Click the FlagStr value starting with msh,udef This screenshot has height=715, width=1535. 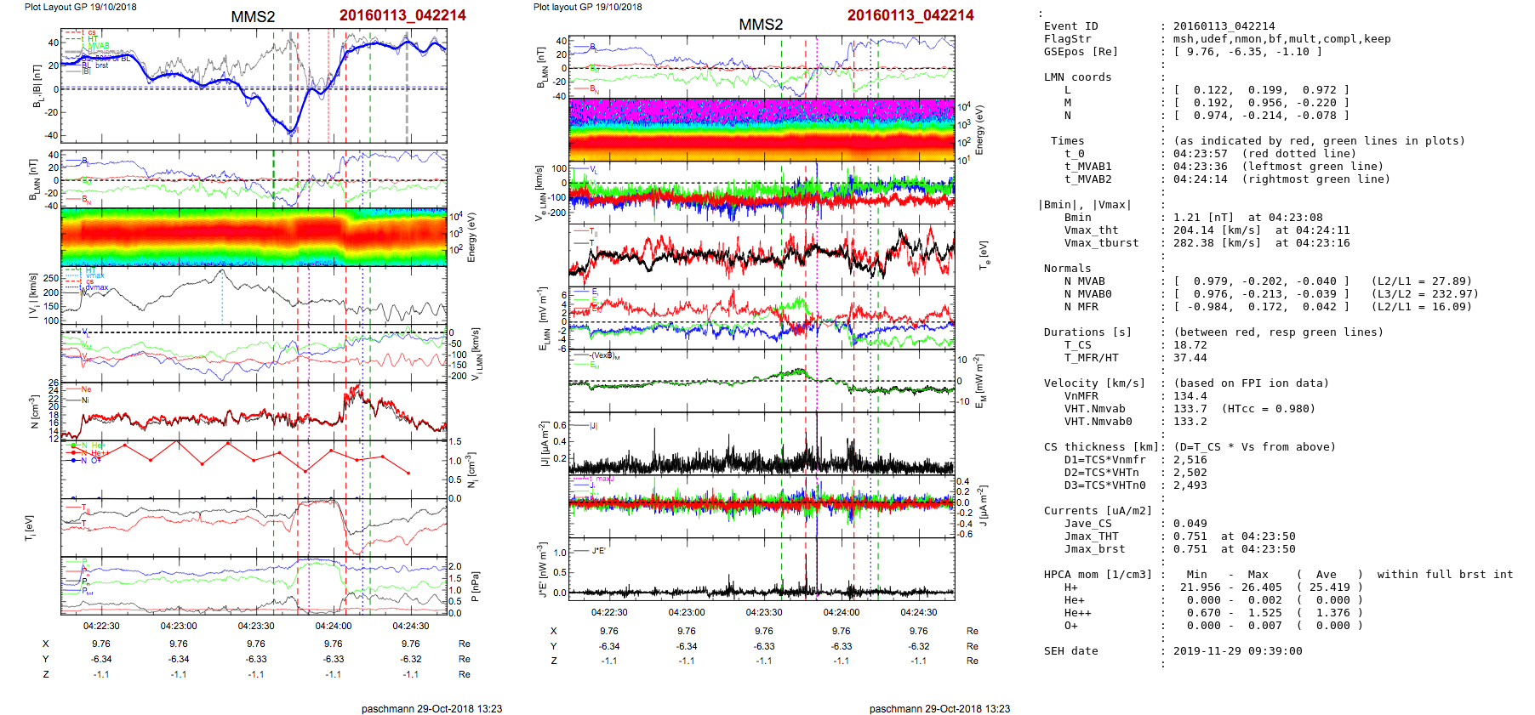pos(1281,39)
